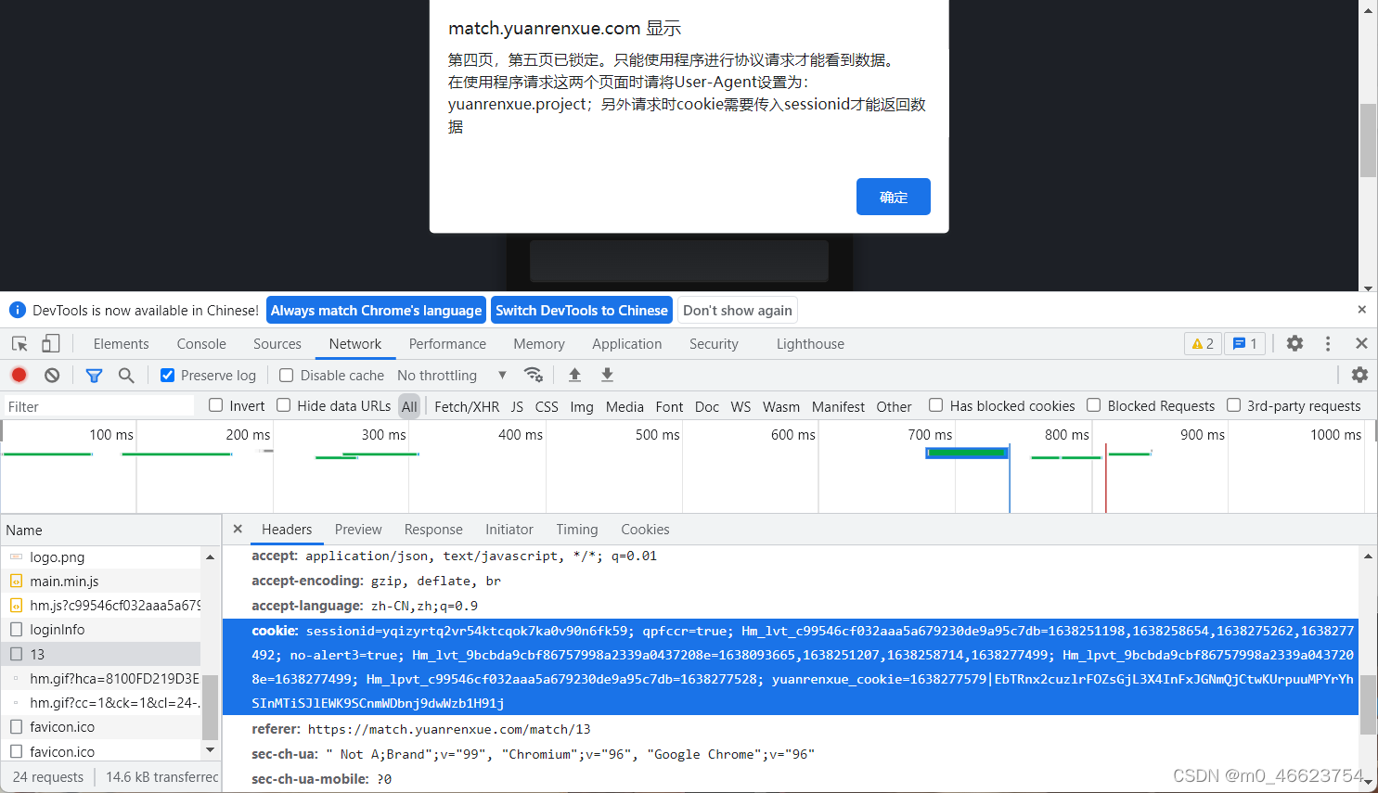Click the highlighted cookie header value

(791, 667)
